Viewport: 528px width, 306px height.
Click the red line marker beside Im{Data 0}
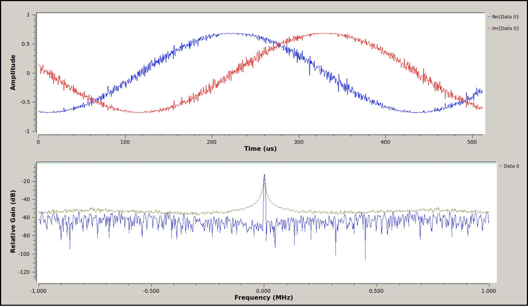click(489, 28)
